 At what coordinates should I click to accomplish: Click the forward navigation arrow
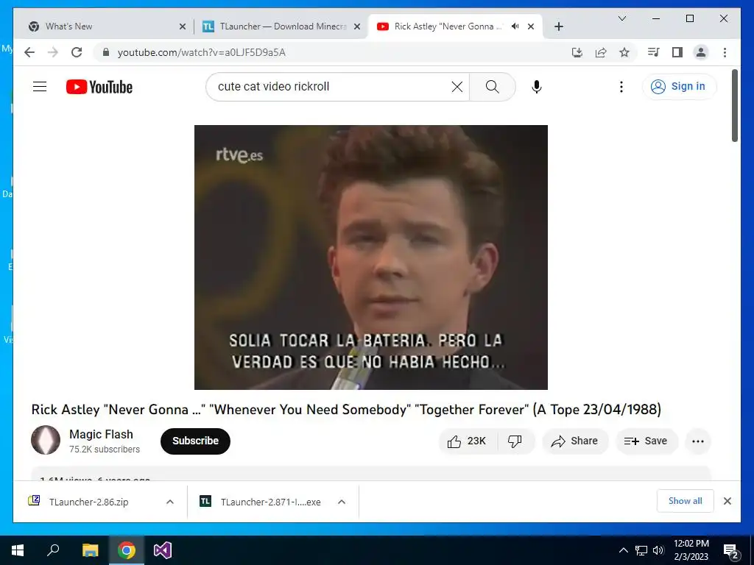53,52
